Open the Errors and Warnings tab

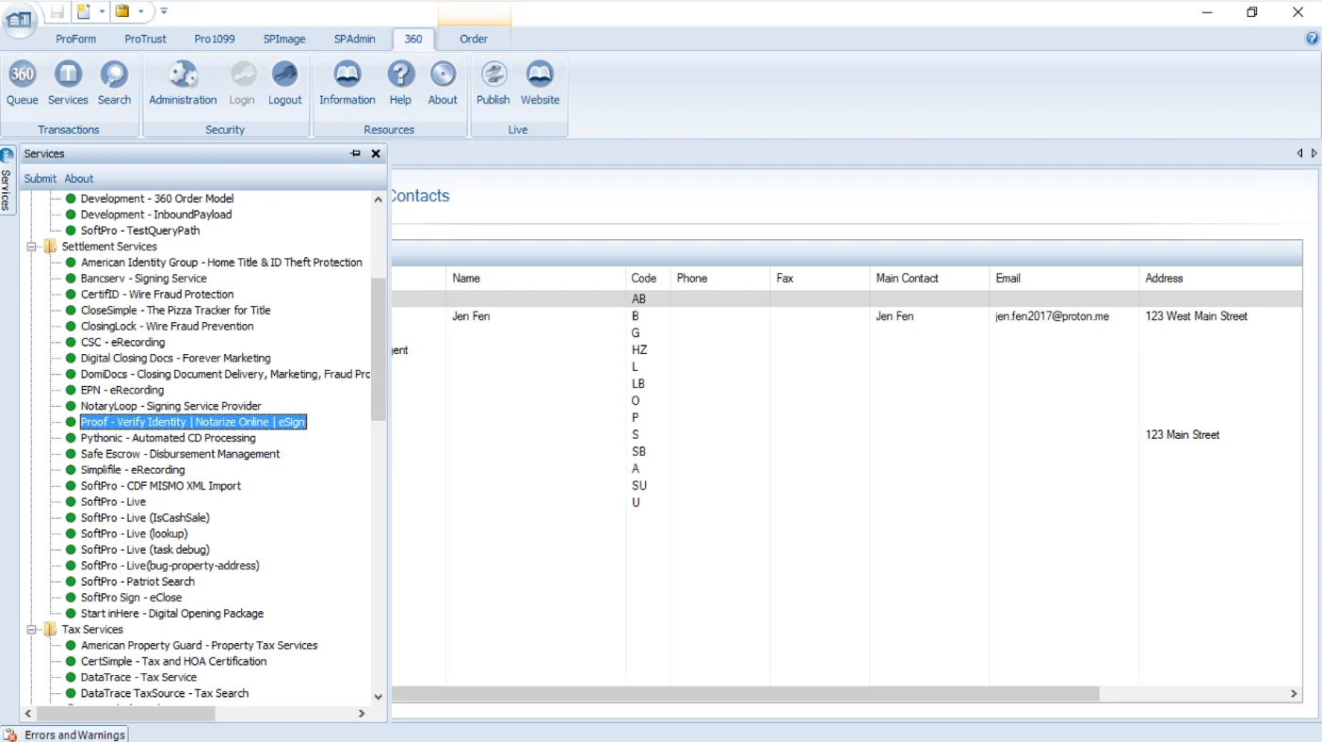click(x=64, y=734)
